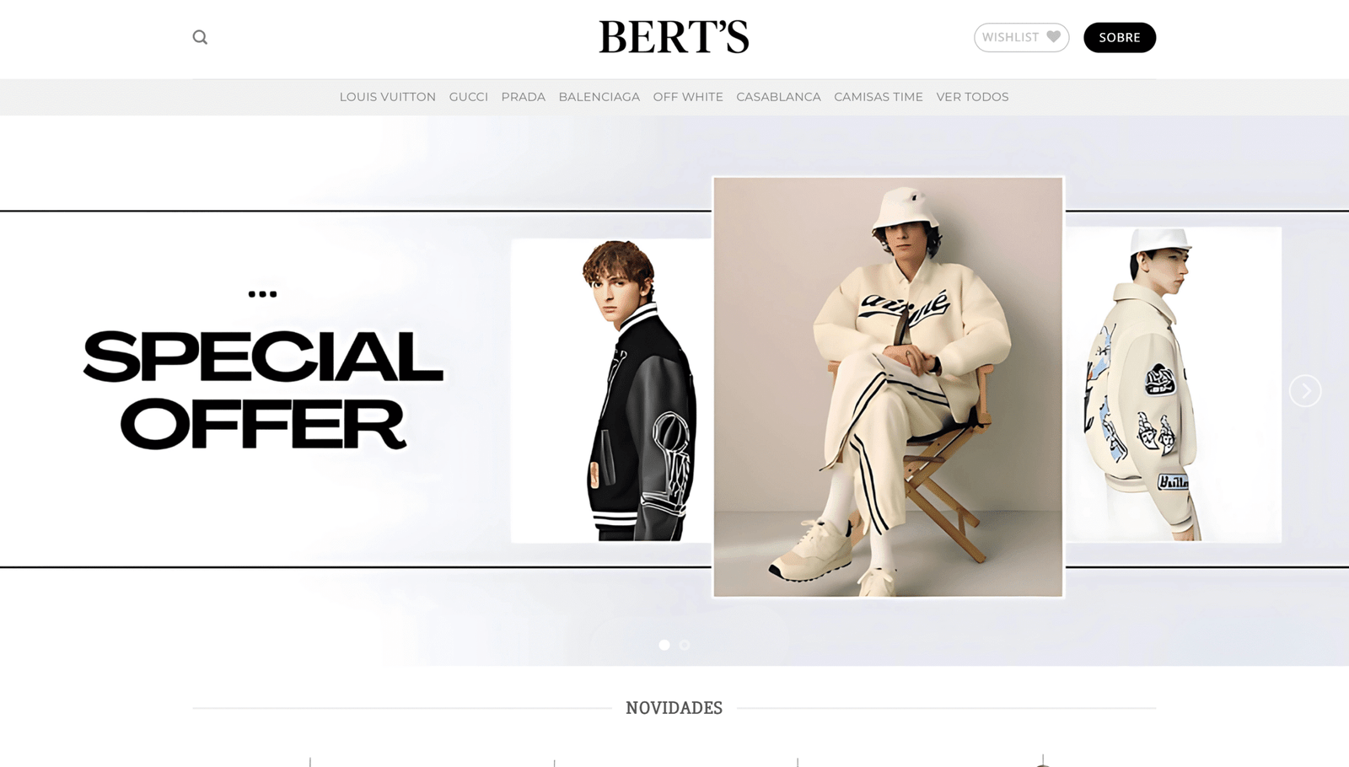1349x767 pixels.
Task: Open the Sobre page button
Action: coord(1120,37)
